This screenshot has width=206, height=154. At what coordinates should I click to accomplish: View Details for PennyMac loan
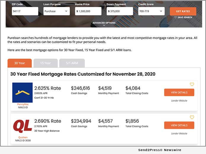179,92
